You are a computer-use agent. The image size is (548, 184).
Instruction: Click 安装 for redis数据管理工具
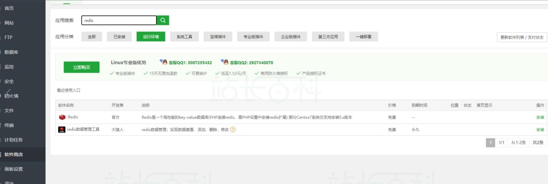(540, 130)
